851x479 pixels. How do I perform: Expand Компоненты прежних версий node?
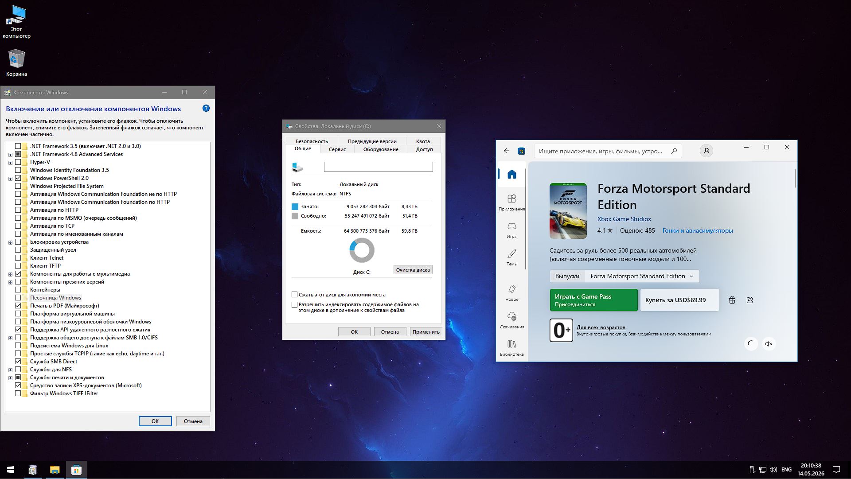coord(10,282)
